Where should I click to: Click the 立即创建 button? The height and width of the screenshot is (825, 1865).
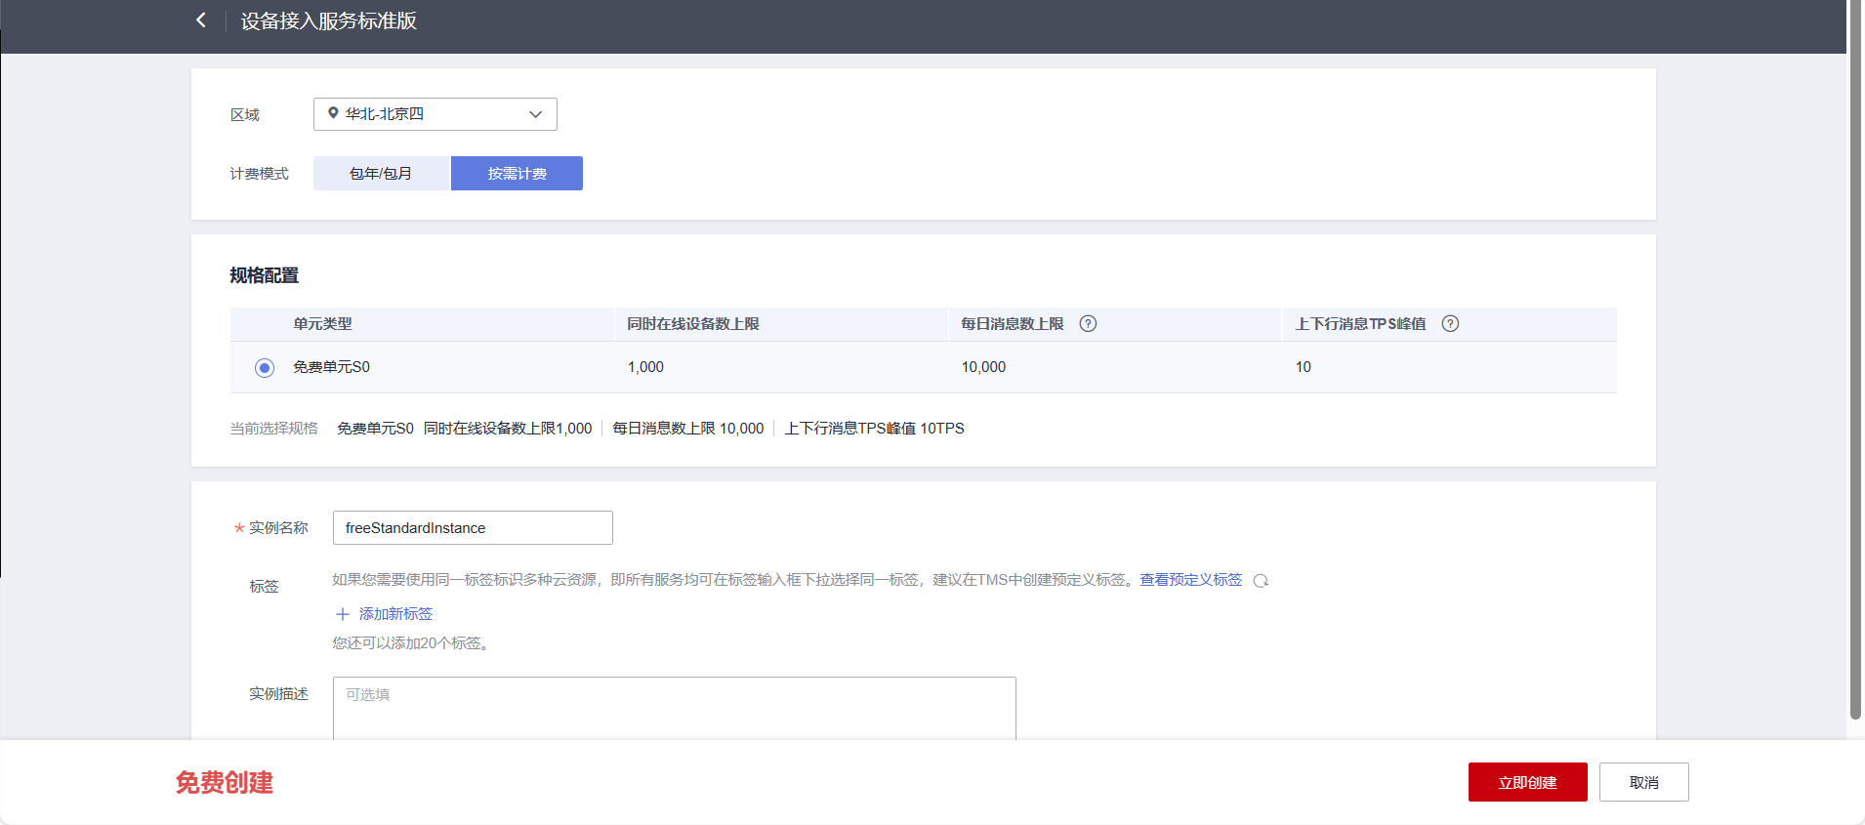point(1528,782)
